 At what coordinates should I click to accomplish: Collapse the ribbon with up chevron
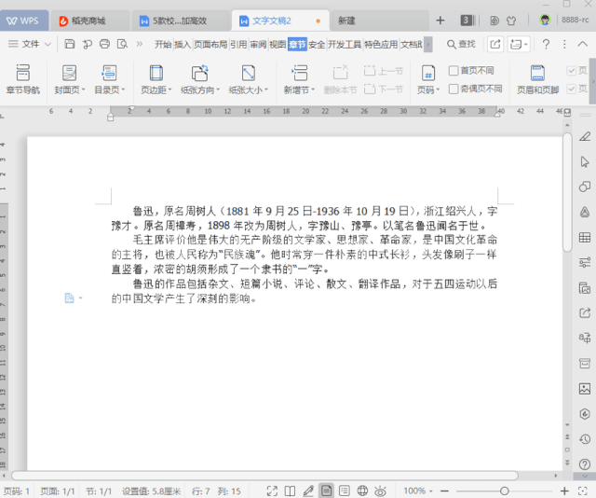click(x=582, y=44)
